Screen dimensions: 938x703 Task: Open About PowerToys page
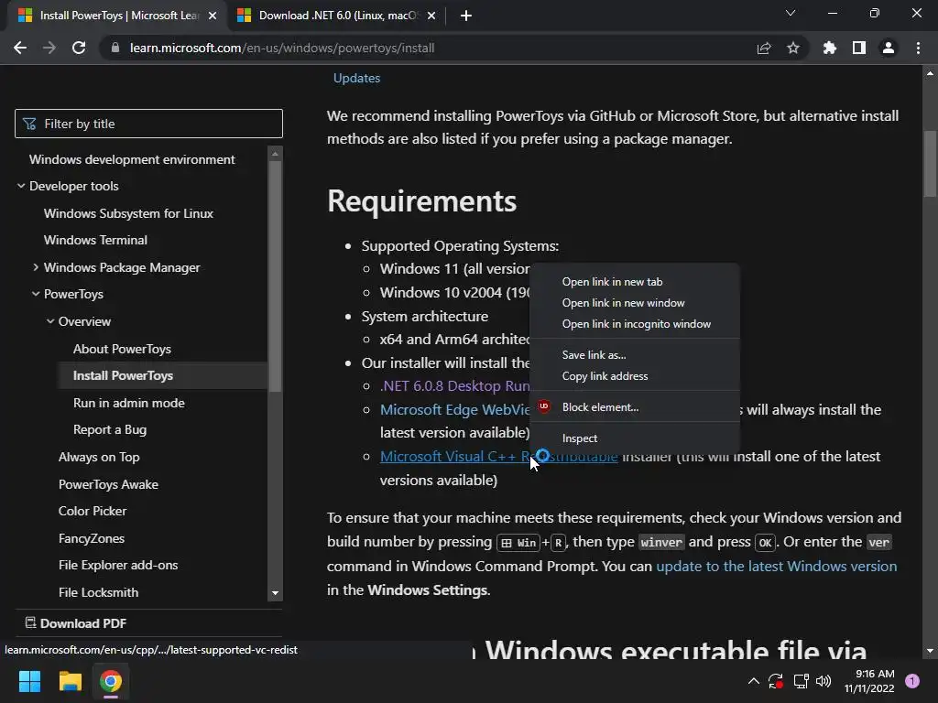click(122, 349)
